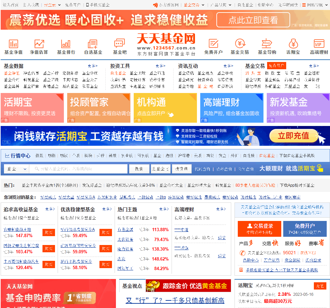Click the hamburger icon next to 网站导航
Viewport: 330px width, 308px height.
point(304,5)
